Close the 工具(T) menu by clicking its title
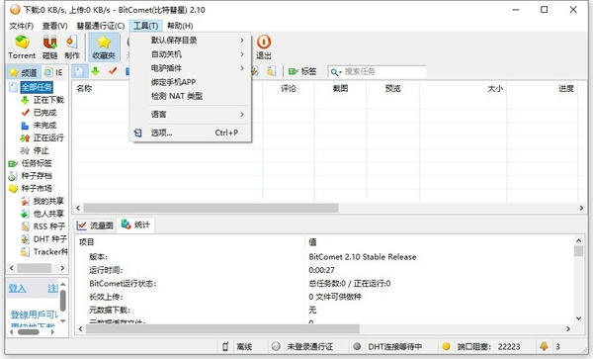 coord(145,26)
